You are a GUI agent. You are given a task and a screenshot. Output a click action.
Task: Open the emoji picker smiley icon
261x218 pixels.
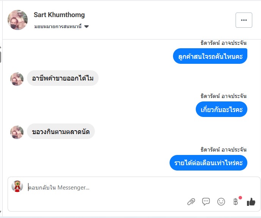click(x=221, y=202)
